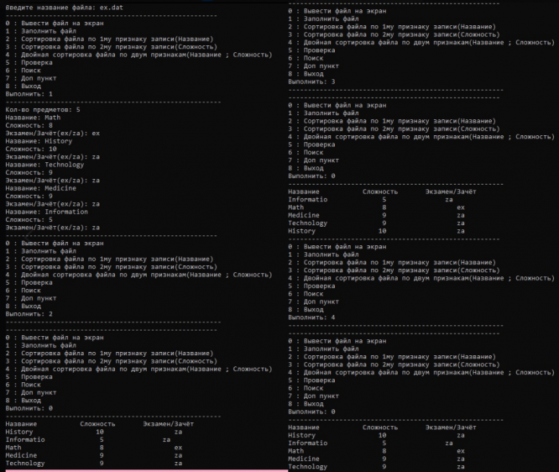This screenshot has width=559, height=472.
Task: Click the 'Выполнить: 1' prompt
Action: [29, 94]
